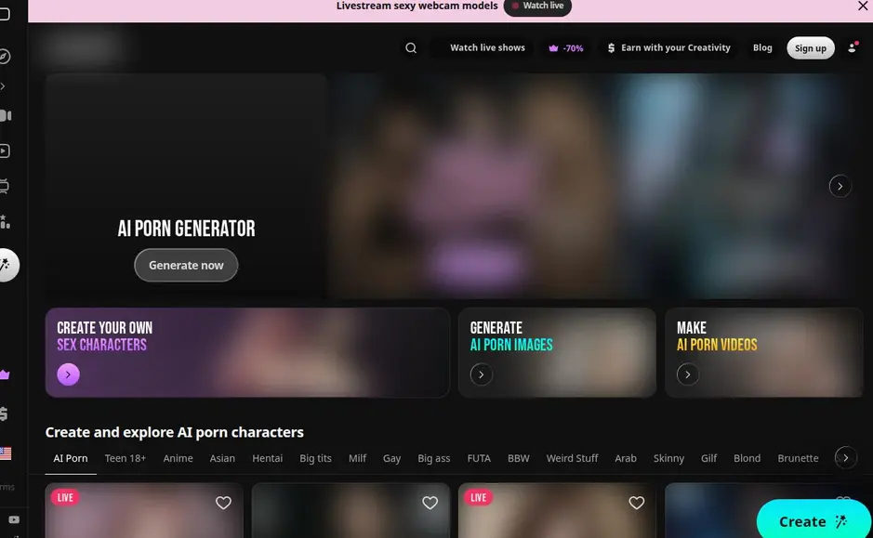Open the search icon in header
Viewport: 873px width, 538px height.
point(411,47)
